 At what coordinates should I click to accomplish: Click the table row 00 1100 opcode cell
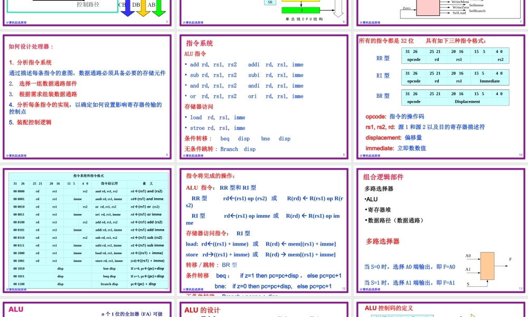coord(19,284)
